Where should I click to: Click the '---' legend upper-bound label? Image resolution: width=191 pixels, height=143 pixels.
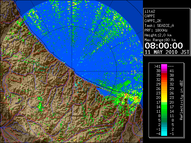[x=171, y=66]
